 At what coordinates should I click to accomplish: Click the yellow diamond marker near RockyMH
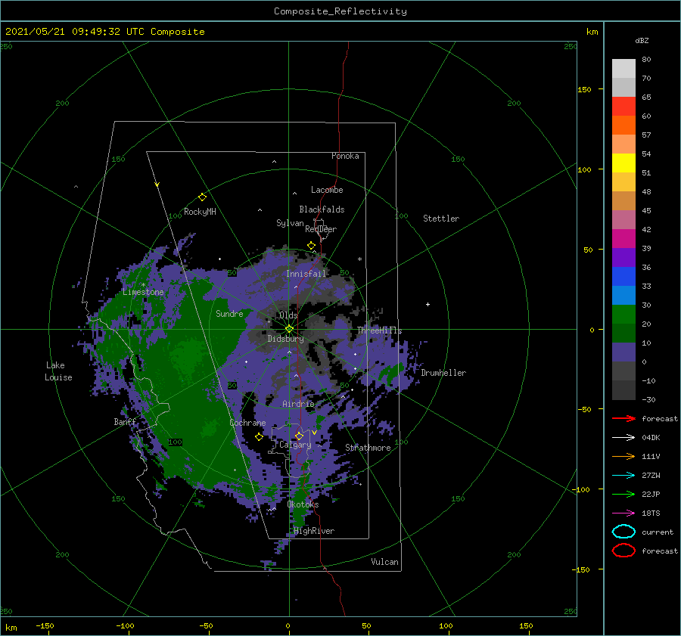pos(202,197)
